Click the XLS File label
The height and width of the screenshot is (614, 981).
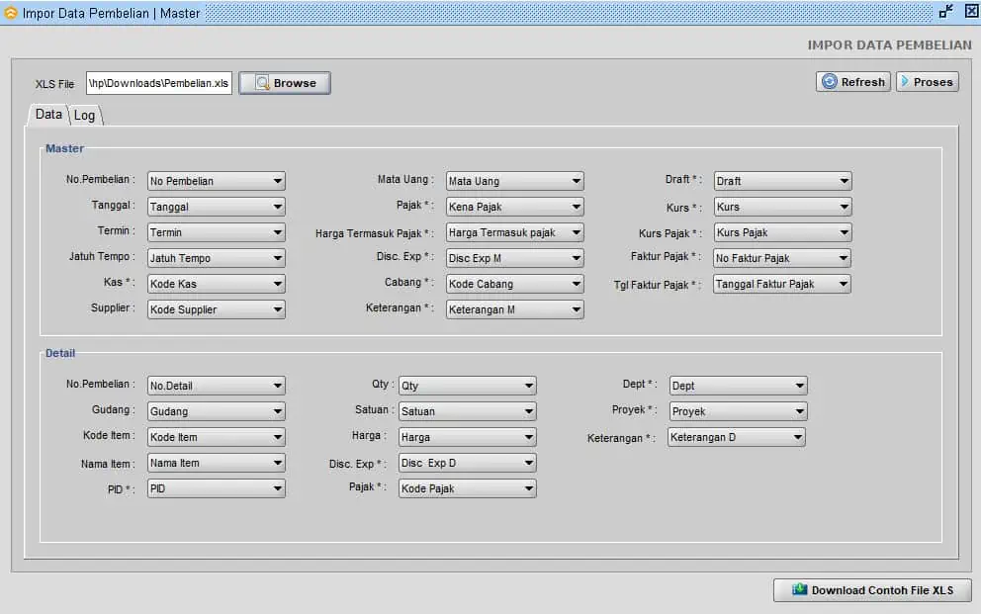[54, 84]
